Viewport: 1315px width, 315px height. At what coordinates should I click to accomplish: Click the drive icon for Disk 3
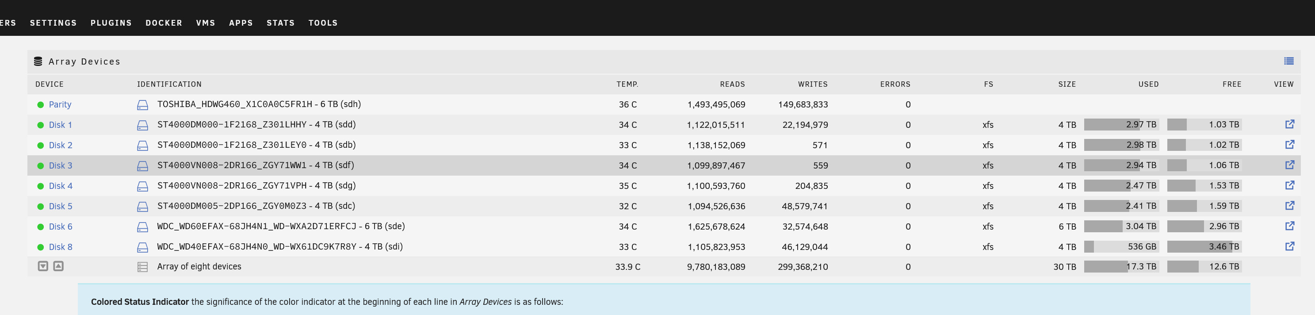point(142,166)
